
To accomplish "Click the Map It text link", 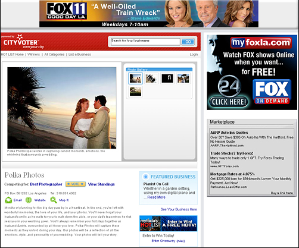I will [64, 200].
